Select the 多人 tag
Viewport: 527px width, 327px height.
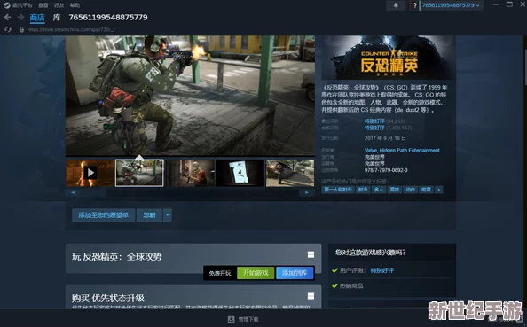(x=379, y=190)
